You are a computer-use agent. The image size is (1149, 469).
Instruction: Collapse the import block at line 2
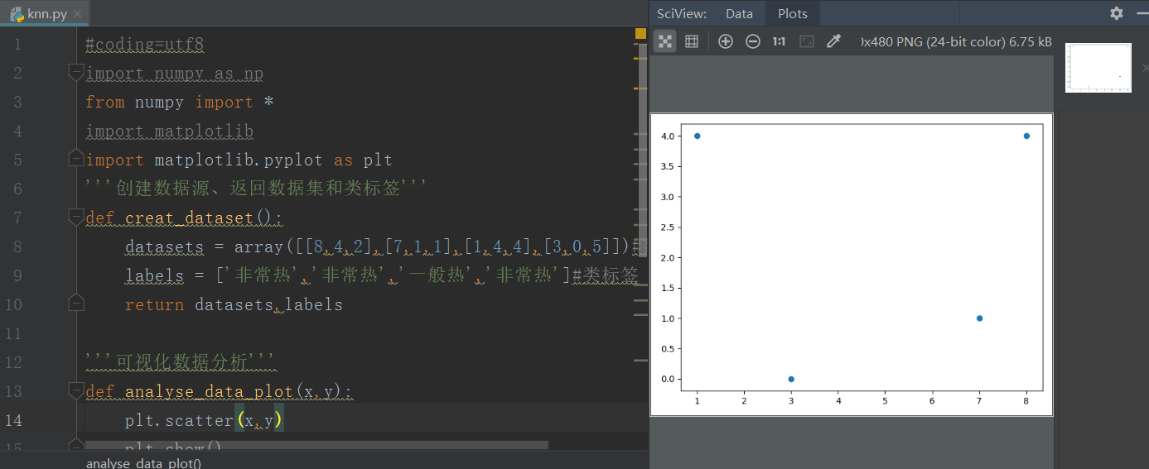click(76, 73)
